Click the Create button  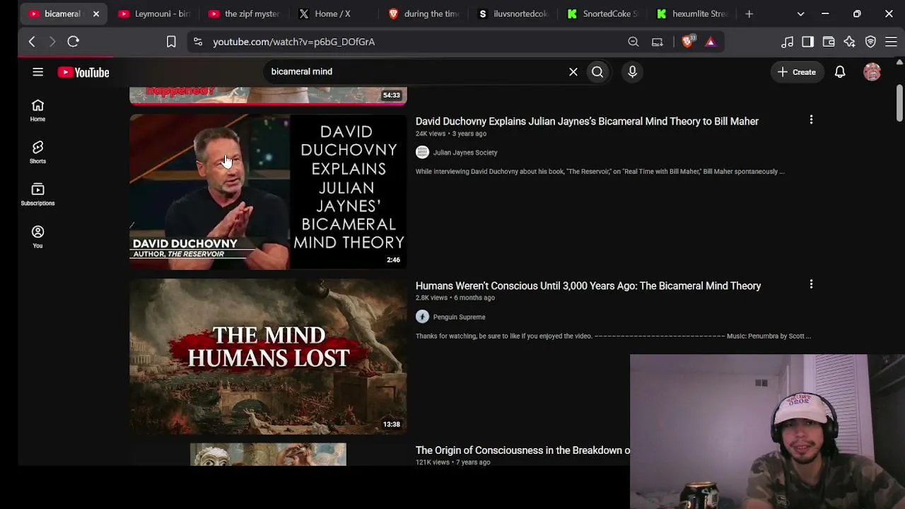797,72
